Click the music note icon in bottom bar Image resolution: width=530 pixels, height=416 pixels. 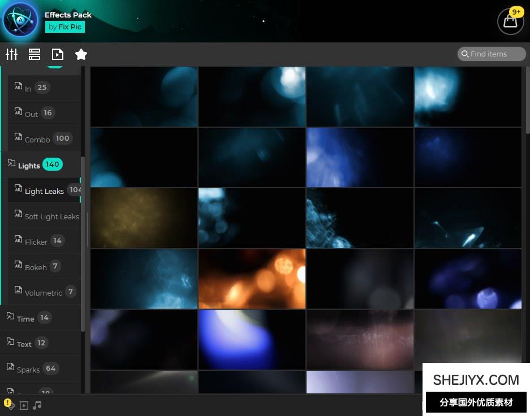point(37,405)
